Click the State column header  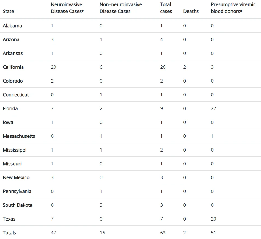(x=8, y=11)
